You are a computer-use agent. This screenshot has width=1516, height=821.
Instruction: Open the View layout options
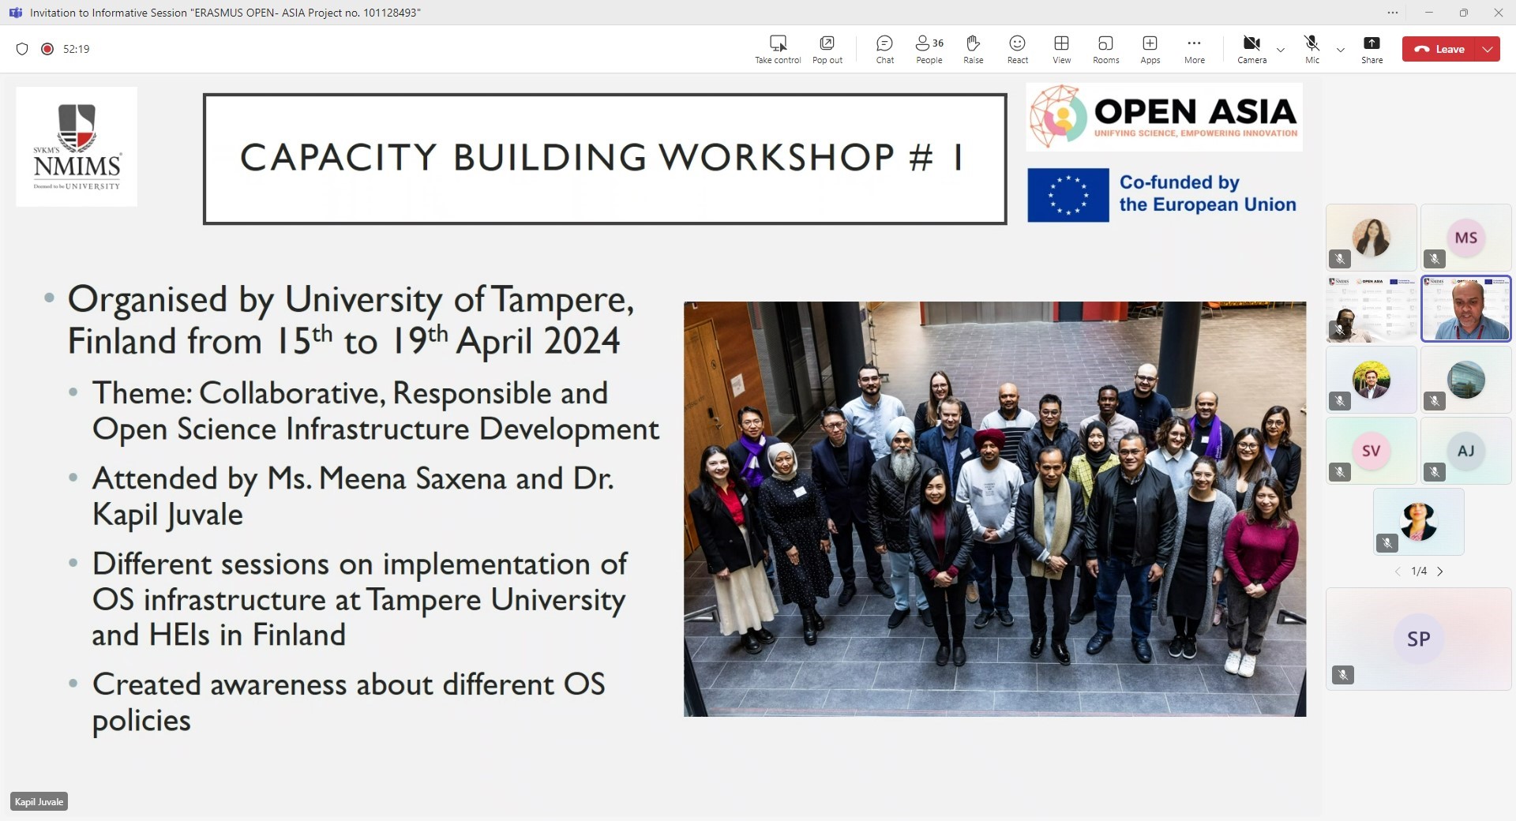pos(1062,49)
